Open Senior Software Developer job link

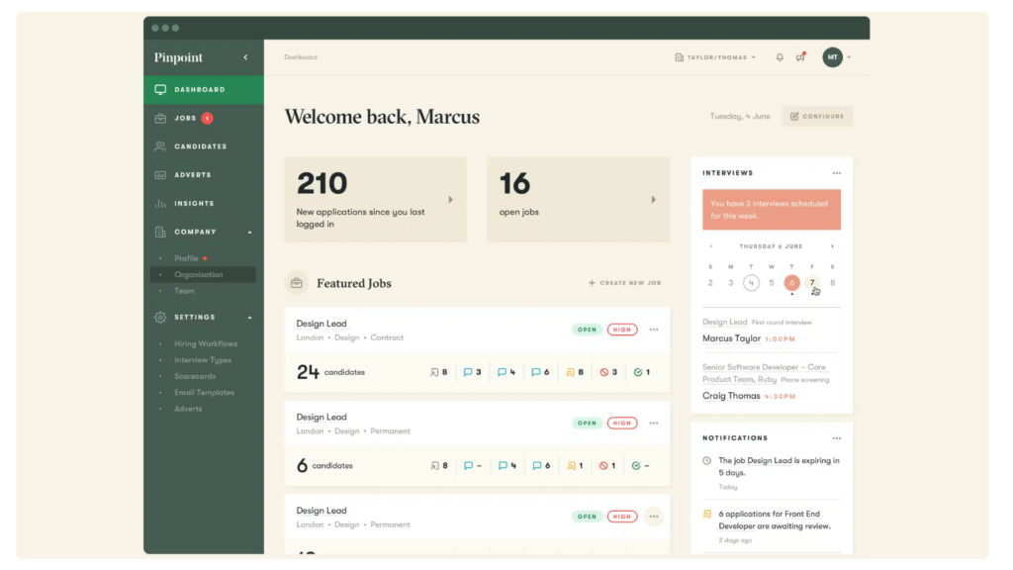(x=764, y=373)
